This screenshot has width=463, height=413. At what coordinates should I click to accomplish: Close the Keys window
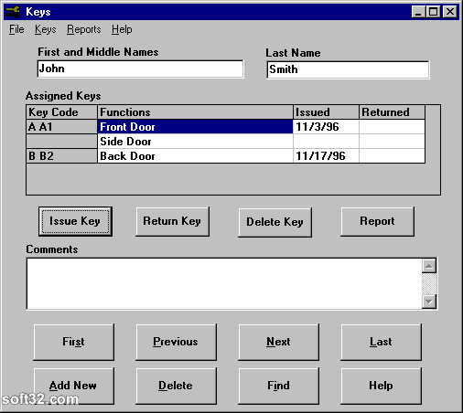(450, 12)
